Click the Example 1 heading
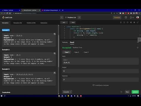The height and width of the screenshot is (106, 141). tap(6, 30)
